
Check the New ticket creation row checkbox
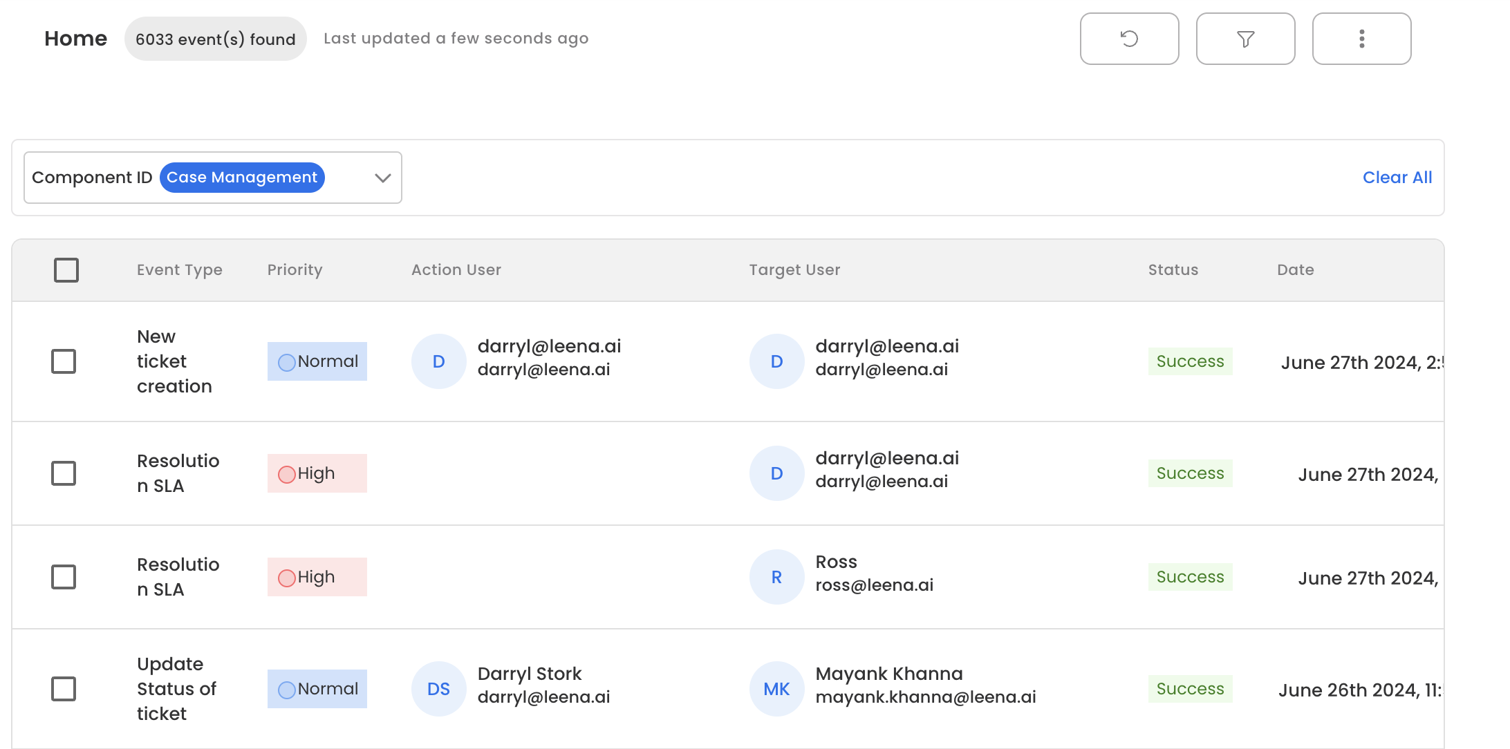64,361
